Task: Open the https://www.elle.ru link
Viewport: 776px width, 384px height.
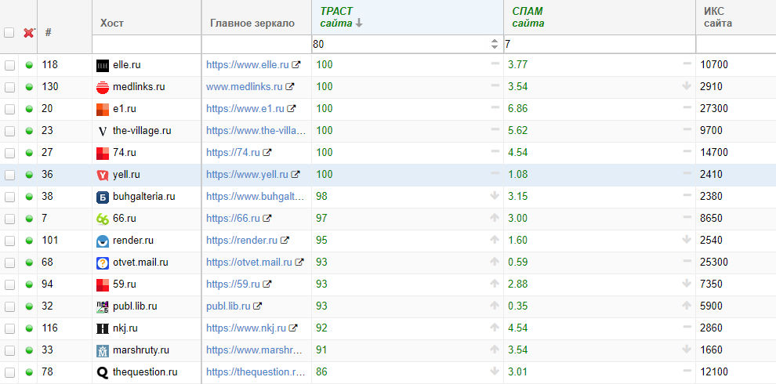Action: tap(248, 64)
